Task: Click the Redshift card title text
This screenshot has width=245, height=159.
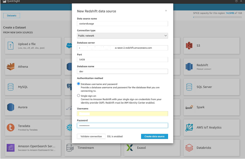Action: click(202, 65)
